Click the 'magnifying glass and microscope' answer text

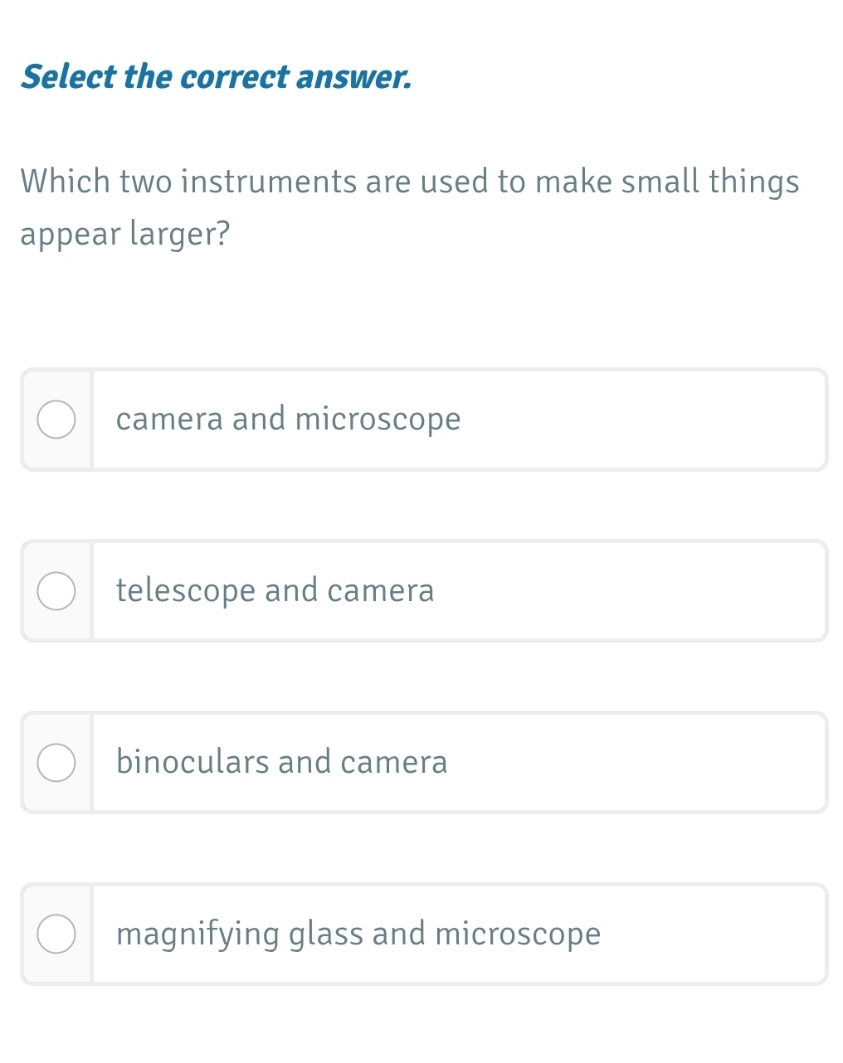(x=358, y=934)
